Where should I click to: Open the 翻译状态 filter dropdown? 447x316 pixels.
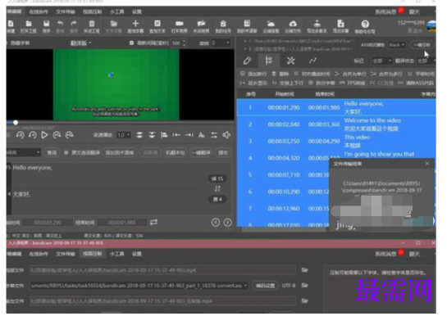pyautogui.click(x=426, y=61)
